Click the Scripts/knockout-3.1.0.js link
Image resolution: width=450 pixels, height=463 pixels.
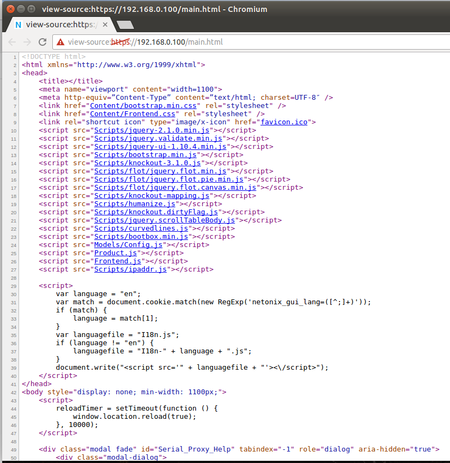point(147,163)
